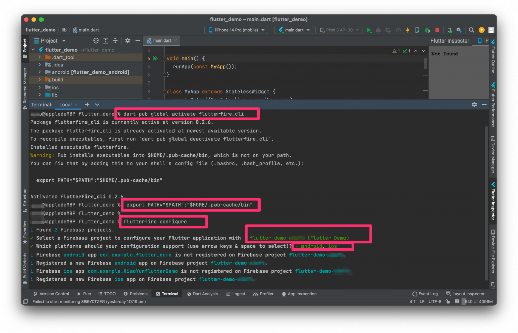Image resolution: width=518 pixels, height=333 pixels.
Task: Click Flutter Hot Restart icon
Action: 417,30
